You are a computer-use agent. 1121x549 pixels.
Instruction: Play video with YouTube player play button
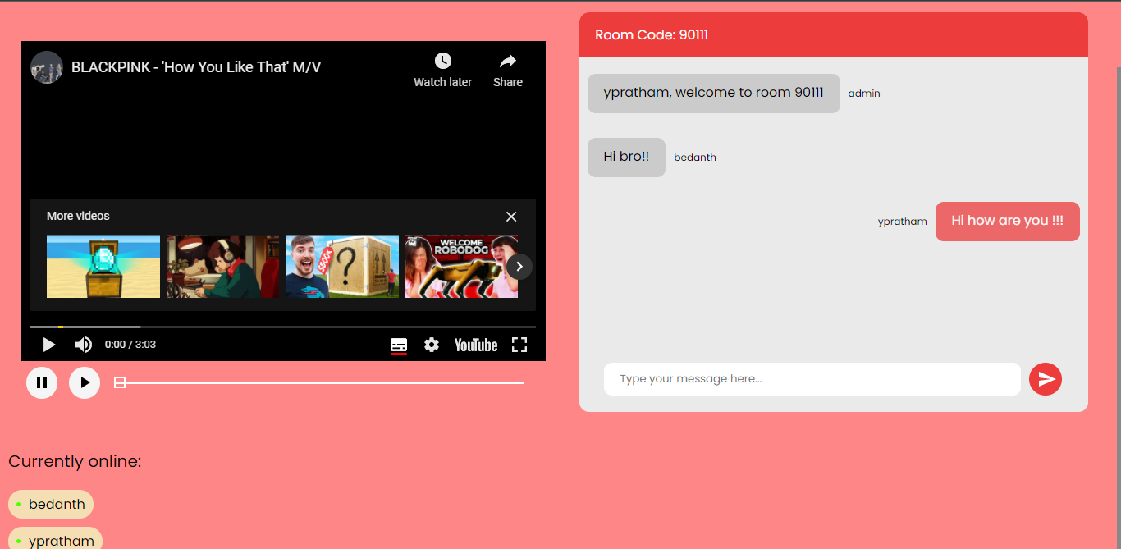[49, 345]
